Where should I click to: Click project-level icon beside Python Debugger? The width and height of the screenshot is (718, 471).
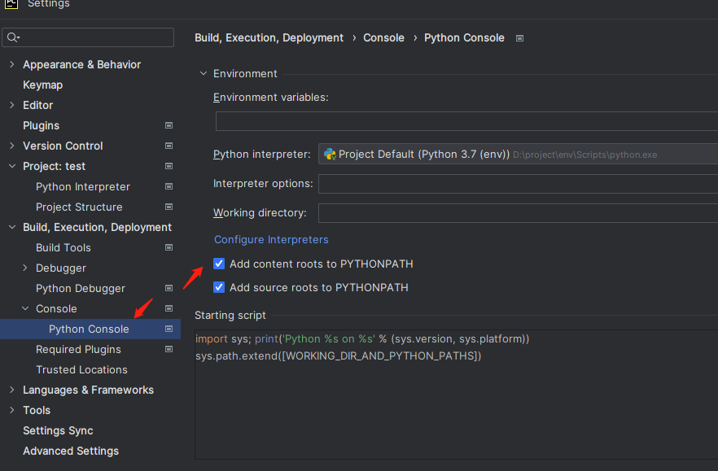[x=169, y=288]
